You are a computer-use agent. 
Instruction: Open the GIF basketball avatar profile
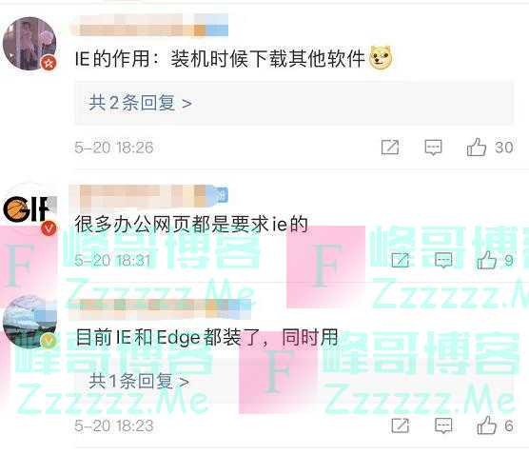tap(29, 209)
